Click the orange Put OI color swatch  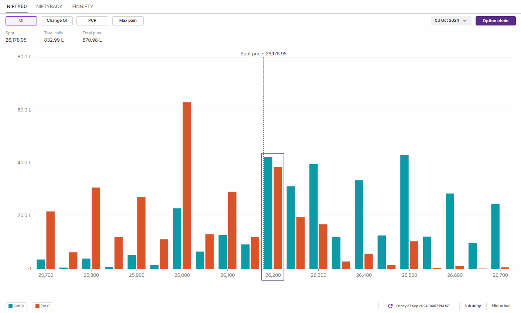tap(37, 306)
